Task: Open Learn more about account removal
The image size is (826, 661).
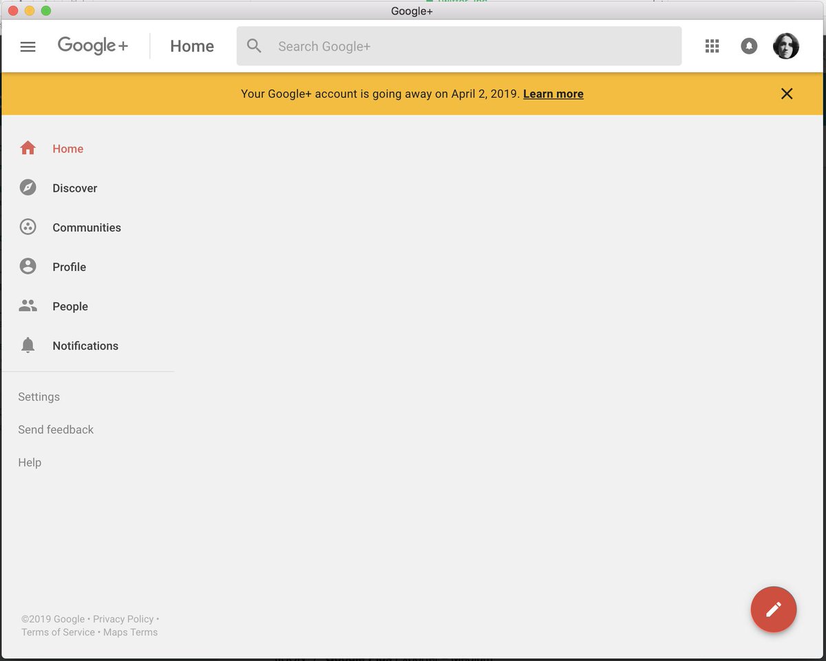Action: tap(553, 94)
